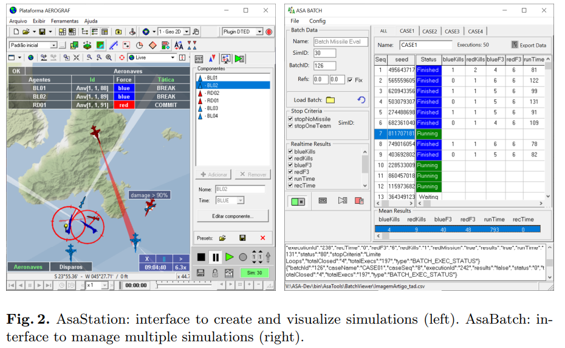Click the diagonal blue line tool
565x348 pixels.
(114, 45)
